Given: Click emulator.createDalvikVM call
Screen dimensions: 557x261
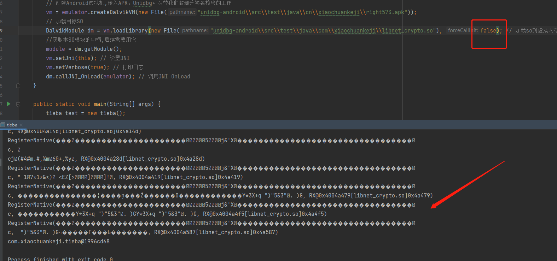Looking at the screenshot, I should 99,12.
